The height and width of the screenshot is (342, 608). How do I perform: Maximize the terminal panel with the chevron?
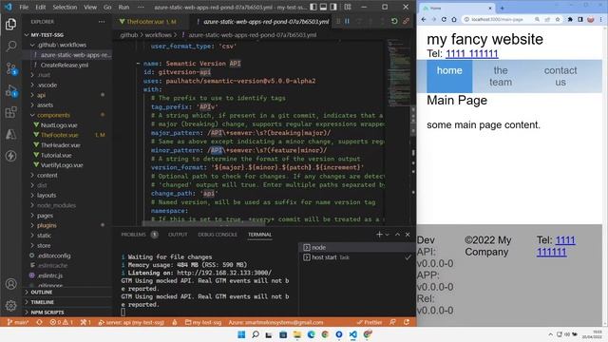tap(397, 235)
